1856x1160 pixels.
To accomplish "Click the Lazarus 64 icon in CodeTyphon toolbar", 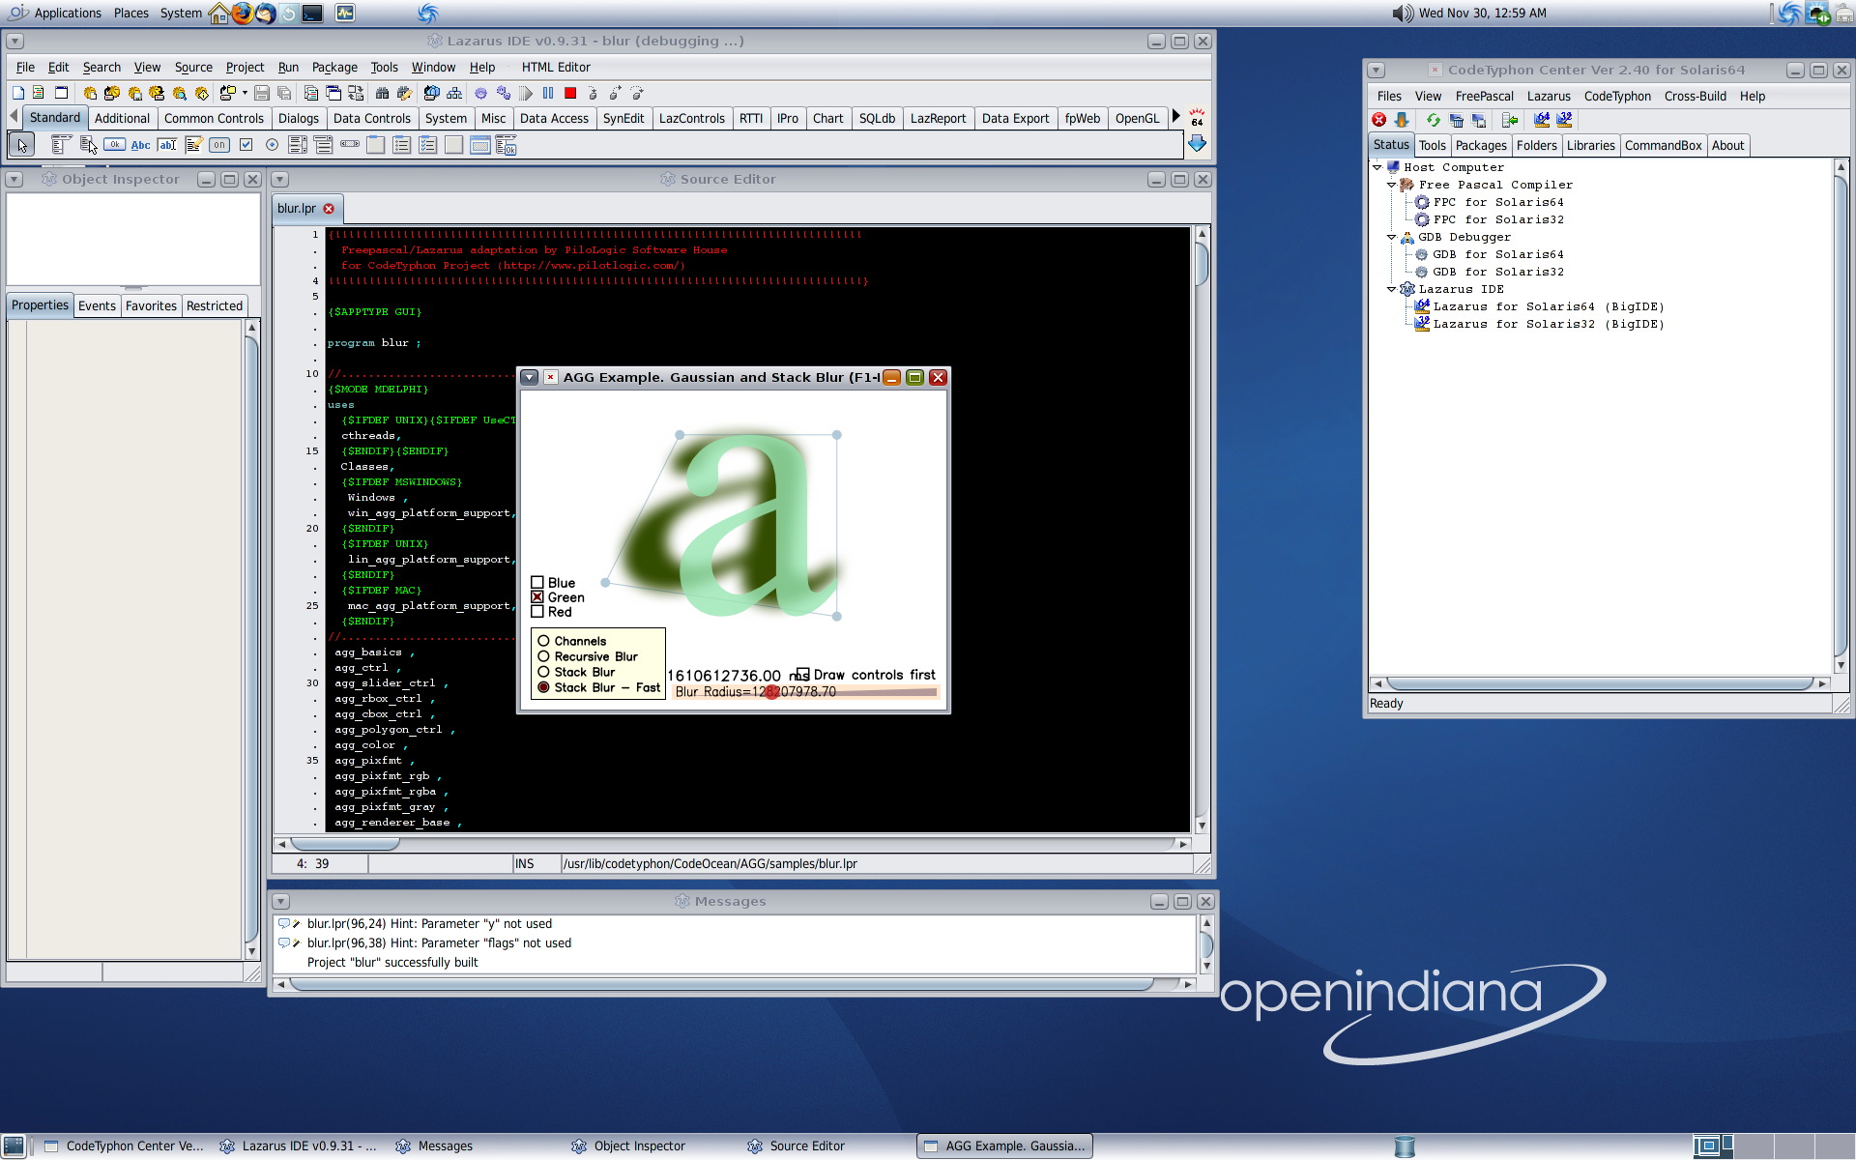I will [1542, 120].
